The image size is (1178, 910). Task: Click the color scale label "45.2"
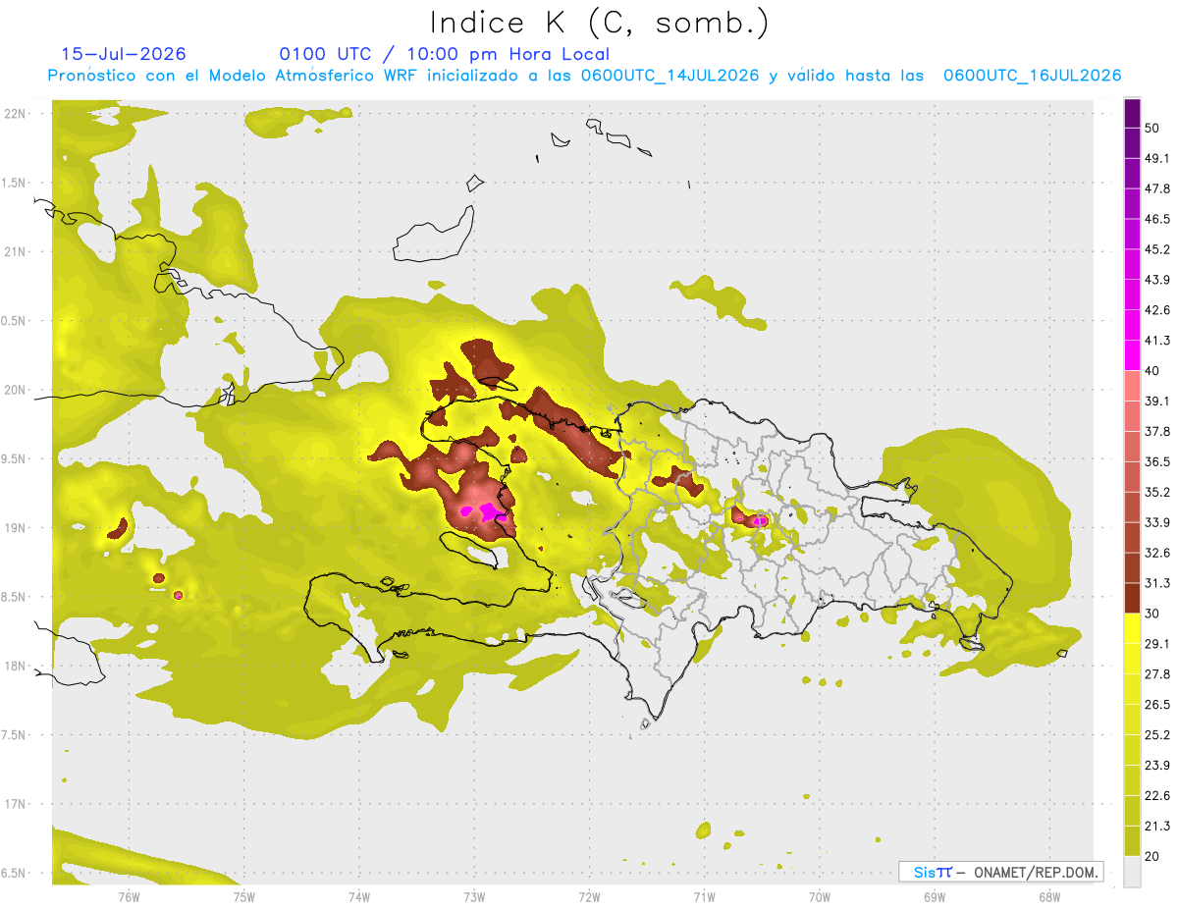pos(1157,249)
